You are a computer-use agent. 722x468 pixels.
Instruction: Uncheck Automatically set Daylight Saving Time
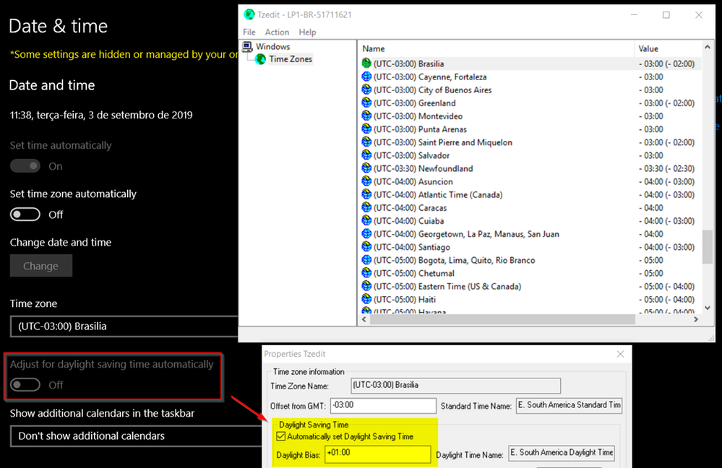click(x=281, y=436)
